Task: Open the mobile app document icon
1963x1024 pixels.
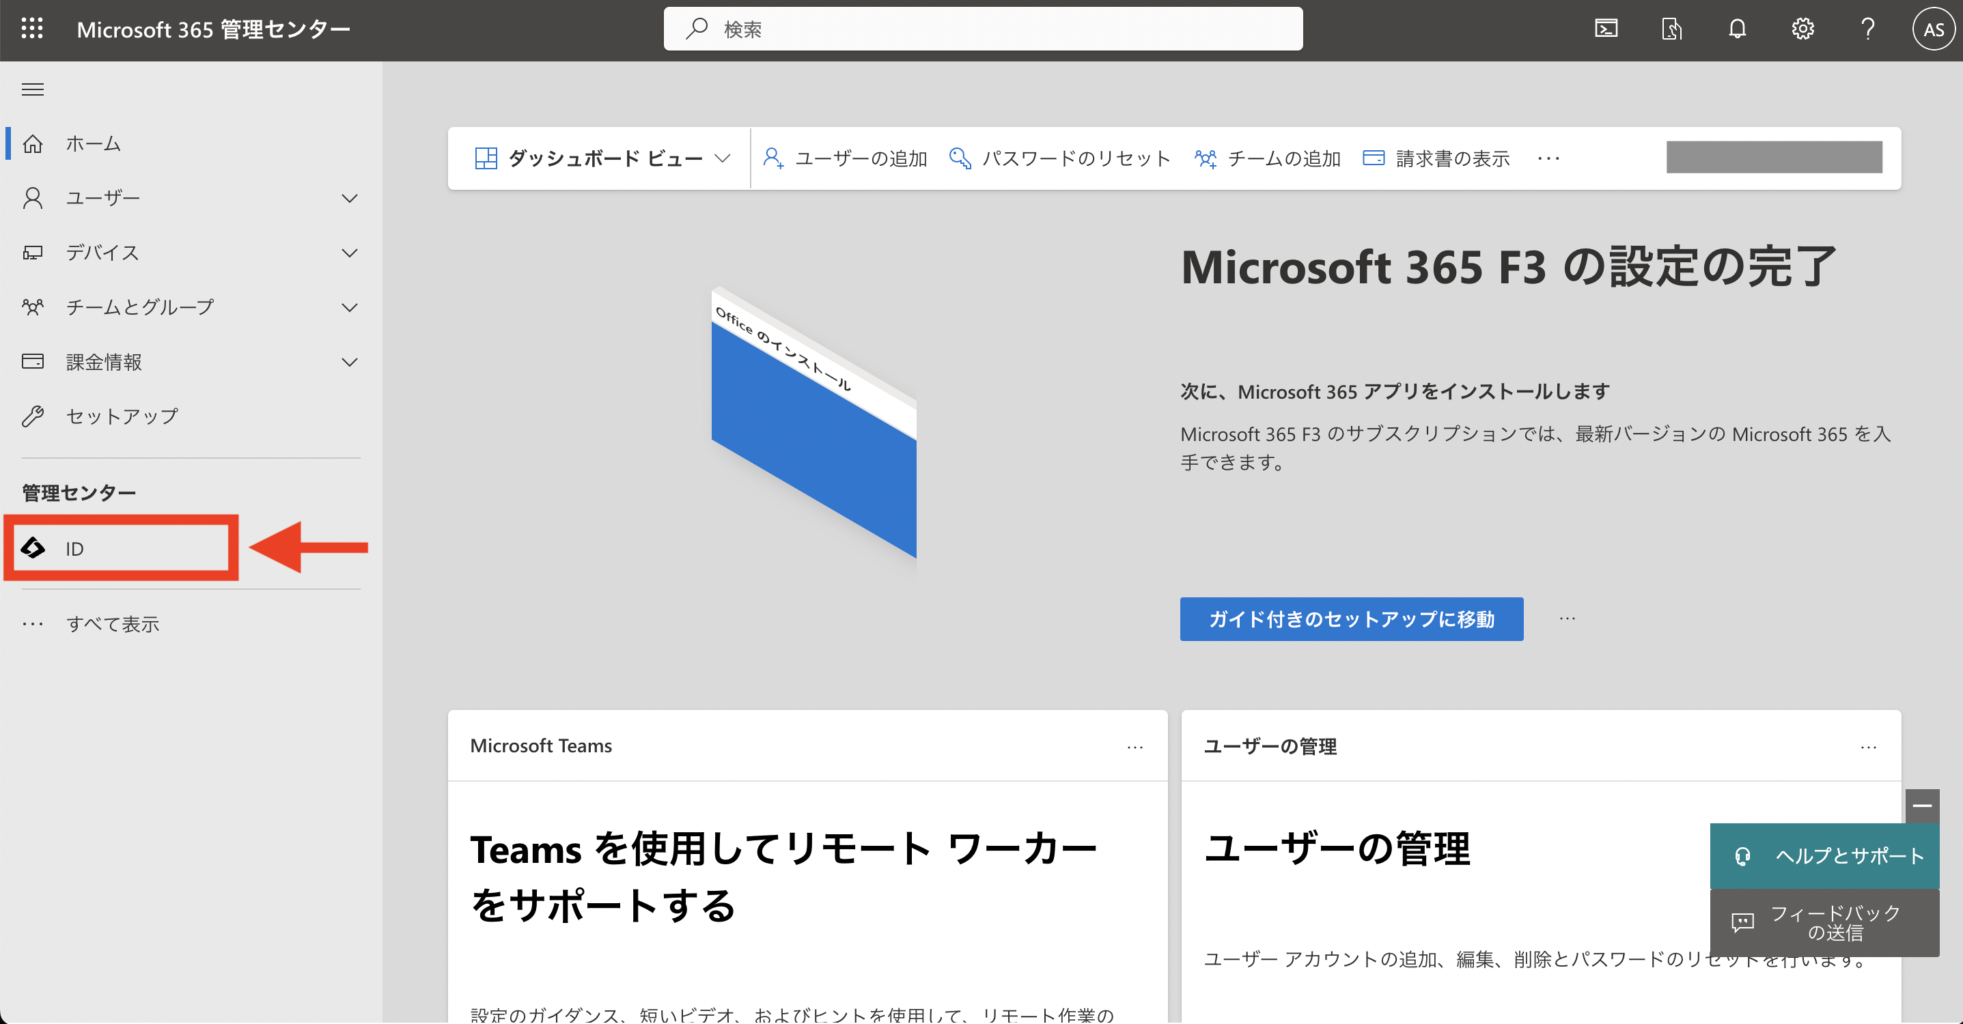Action: click(1671, 29)
